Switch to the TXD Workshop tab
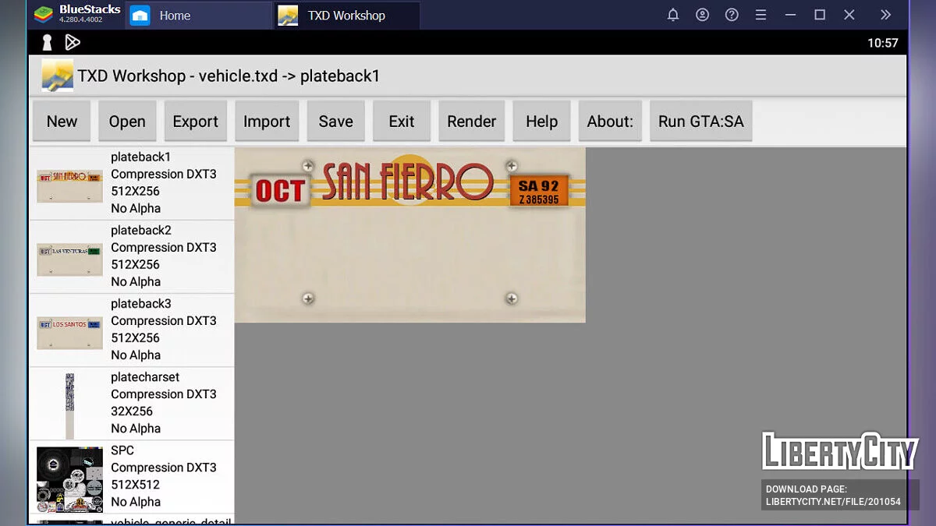Viewport: 936px width, 526px height. 346,16
